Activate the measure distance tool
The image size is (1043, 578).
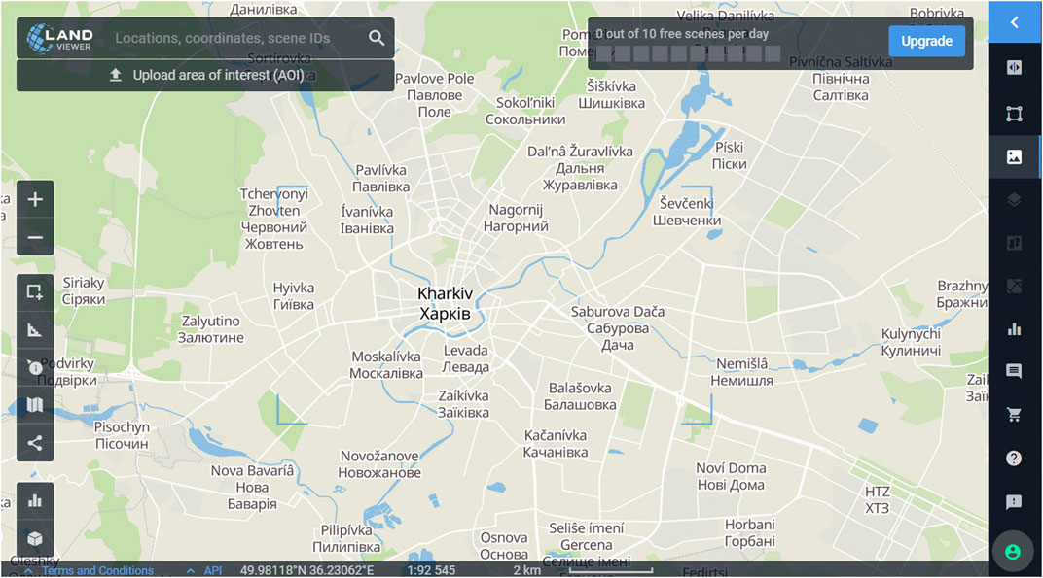[x=35, y=329]
